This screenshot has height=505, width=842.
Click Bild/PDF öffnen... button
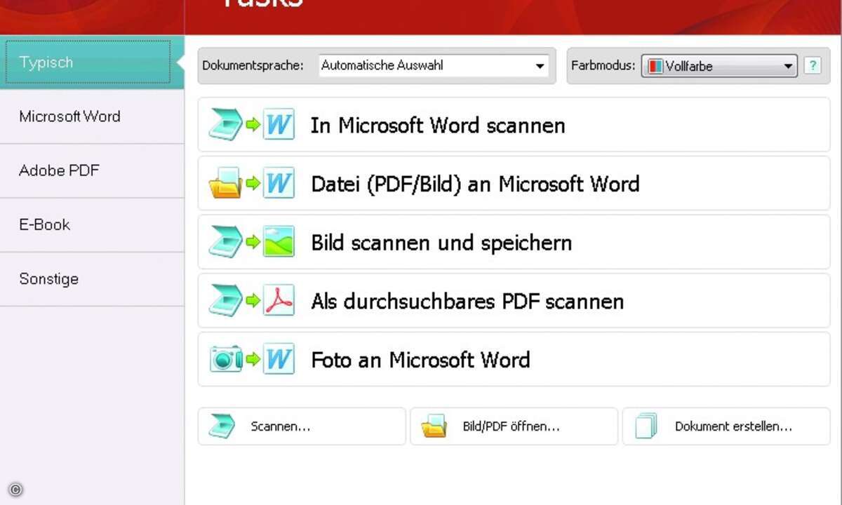(514, 426)
